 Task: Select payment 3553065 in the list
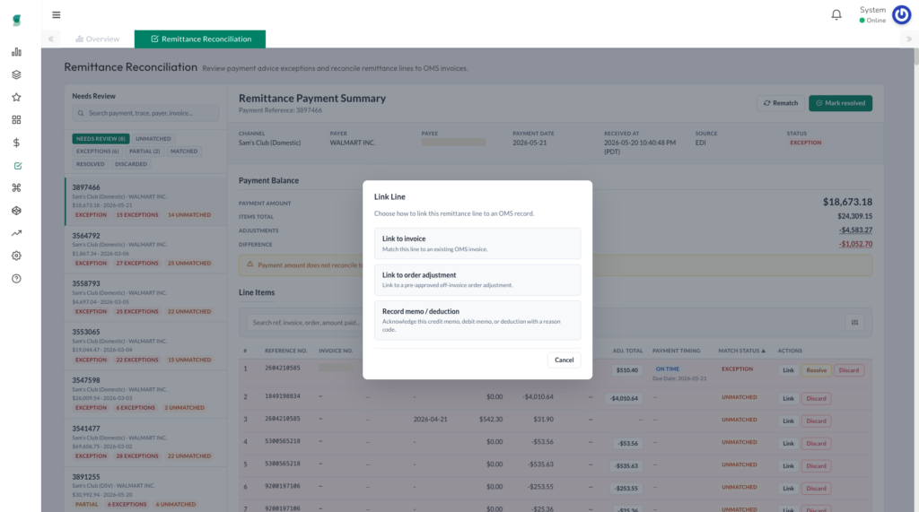tap(146, 345)
